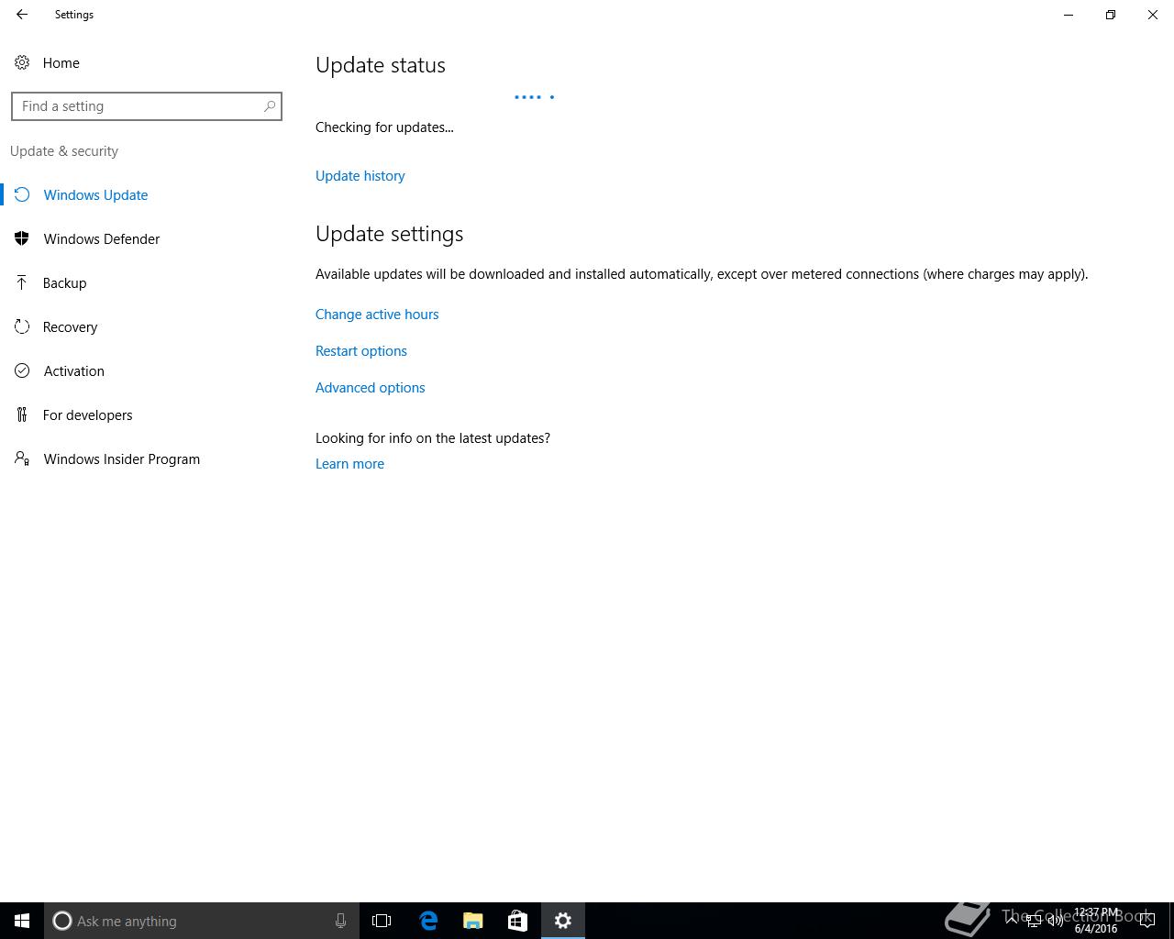The width and height of the screenshot is (1174, 939).
Task: Open Restart options link
Action: point(361,351)
